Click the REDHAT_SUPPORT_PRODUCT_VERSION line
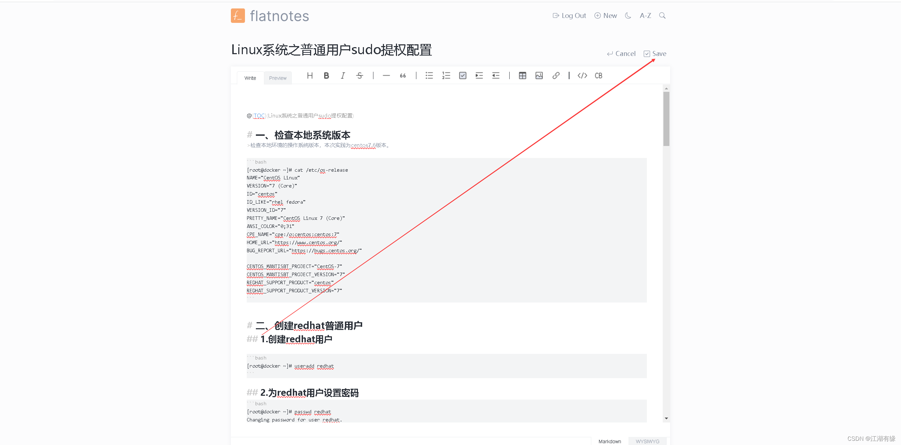The image size is (901, 445). tap(294, 291)
